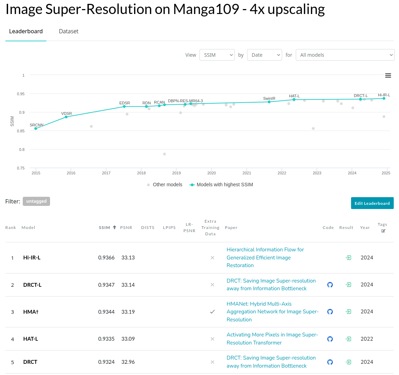Open DRCT paper link in rank 5 row
The width and height of the screenshot is (399, 375).
271,362
